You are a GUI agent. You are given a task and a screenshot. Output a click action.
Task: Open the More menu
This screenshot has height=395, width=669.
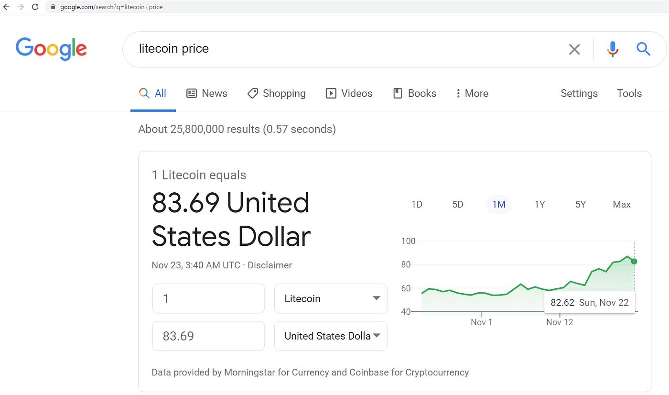472,94
